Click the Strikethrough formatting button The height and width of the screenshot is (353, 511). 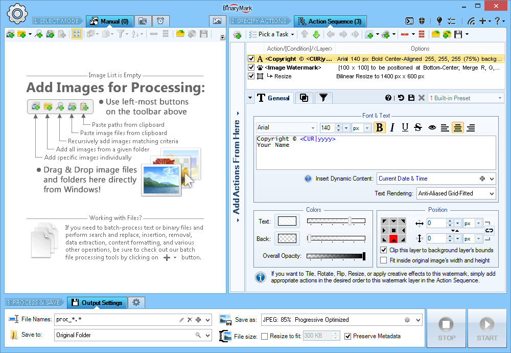click(x=418, y=127)
